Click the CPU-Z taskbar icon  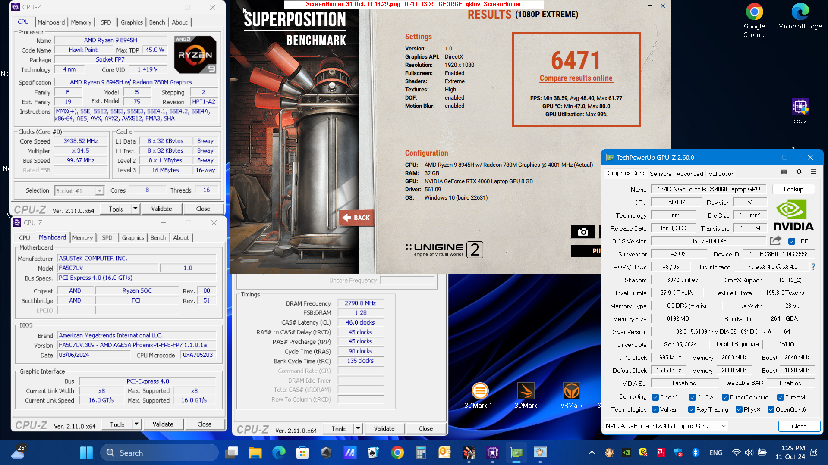(492, 453)
